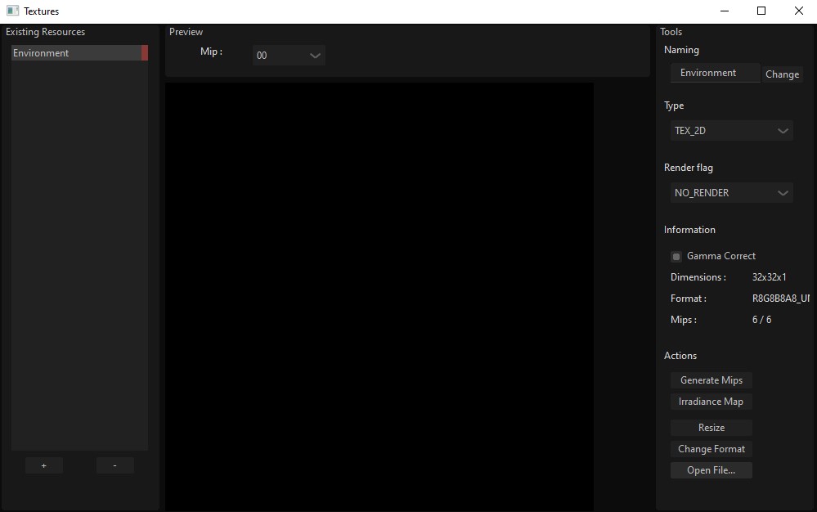Click the Environment name input field
The height and width of the screenshot is (512, 817).
pyautogui.click(x=715, y=73)
